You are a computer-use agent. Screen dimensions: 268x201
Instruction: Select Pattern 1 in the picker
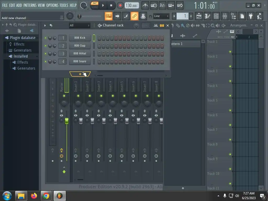pos(185,44)
